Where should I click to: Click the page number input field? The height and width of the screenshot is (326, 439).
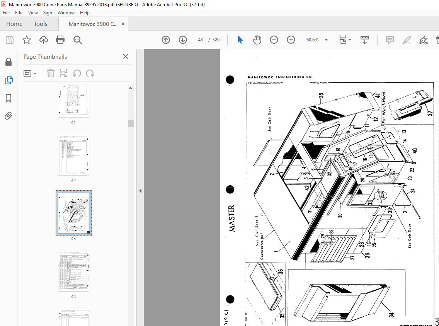(201, 40)
